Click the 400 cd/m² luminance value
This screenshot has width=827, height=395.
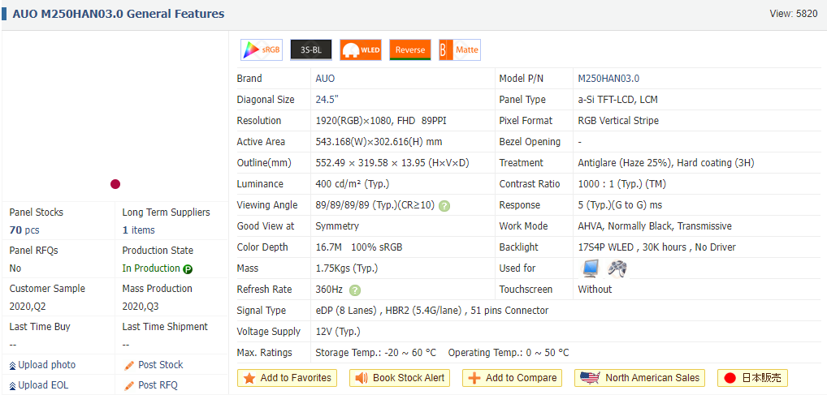353,184
